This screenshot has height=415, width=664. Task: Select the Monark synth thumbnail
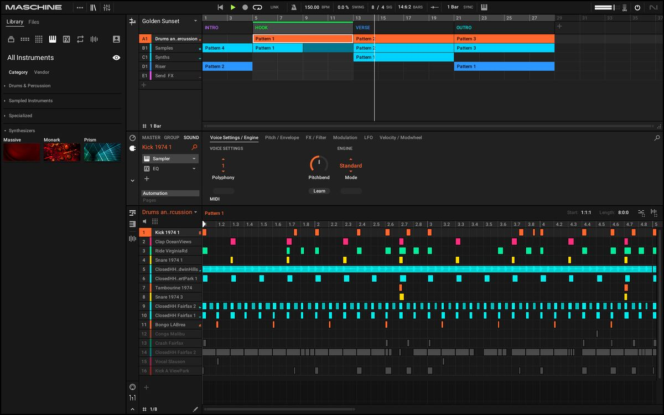pos(62,152)
